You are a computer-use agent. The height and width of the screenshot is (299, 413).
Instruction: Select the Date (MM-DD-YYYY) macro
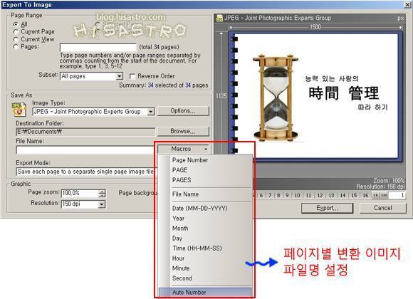tap(199, 209)
